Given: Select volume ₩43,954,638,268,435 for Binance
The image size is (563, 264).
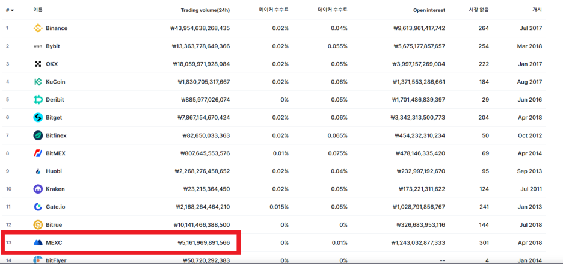Looking at the screenshot, I should point(201,28).
